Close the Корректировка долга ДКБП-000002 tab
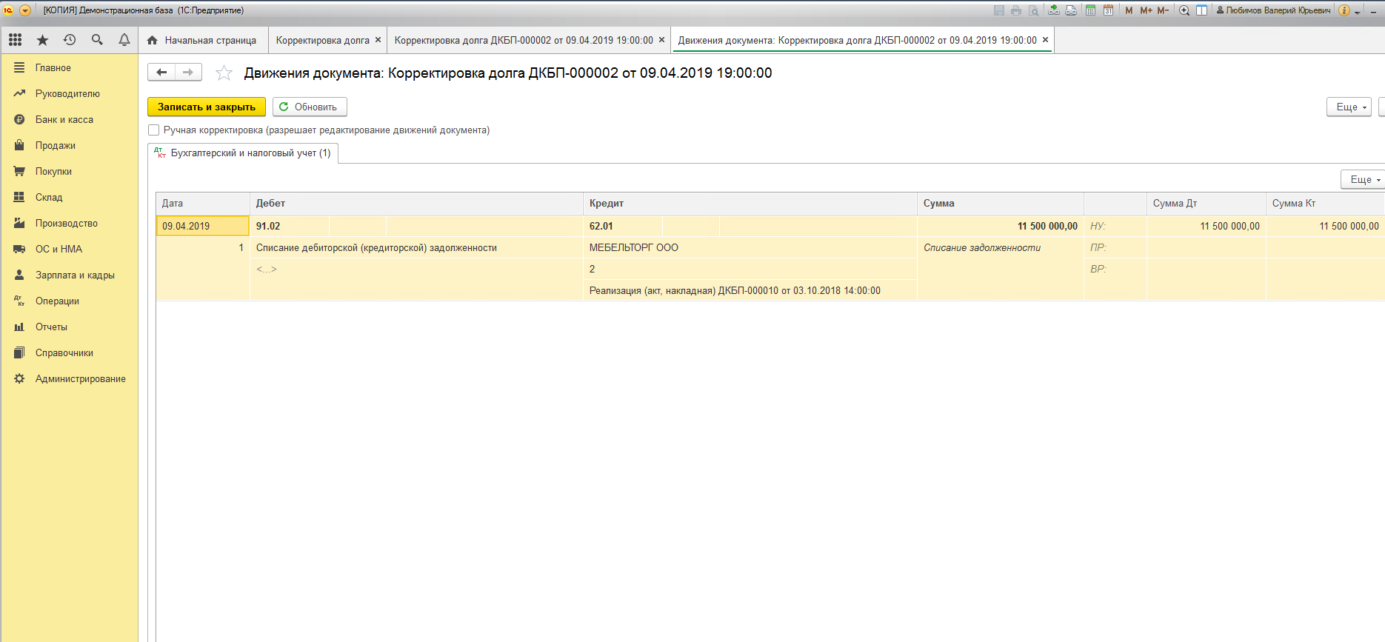This screenshot has height=642, width=1385. 661,40
